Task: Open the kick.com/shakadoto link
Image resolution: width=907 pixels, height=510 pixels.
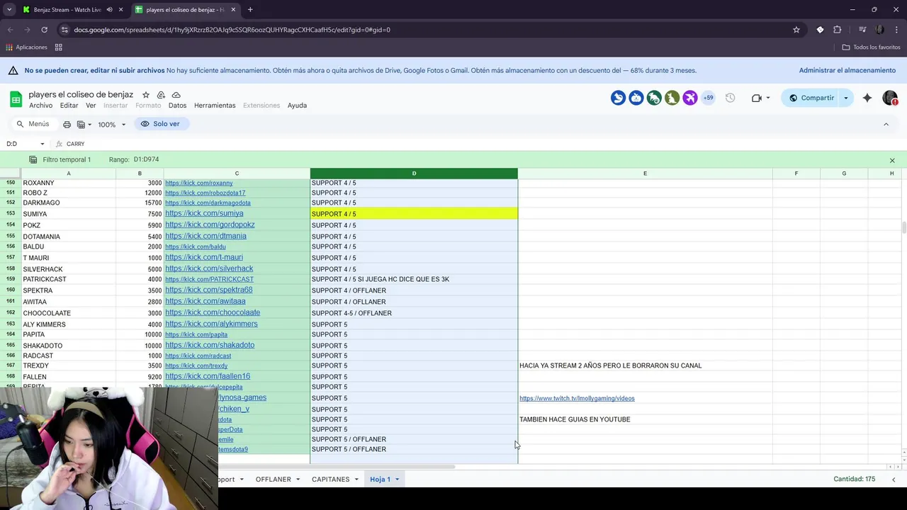Action: pos(210,345)
